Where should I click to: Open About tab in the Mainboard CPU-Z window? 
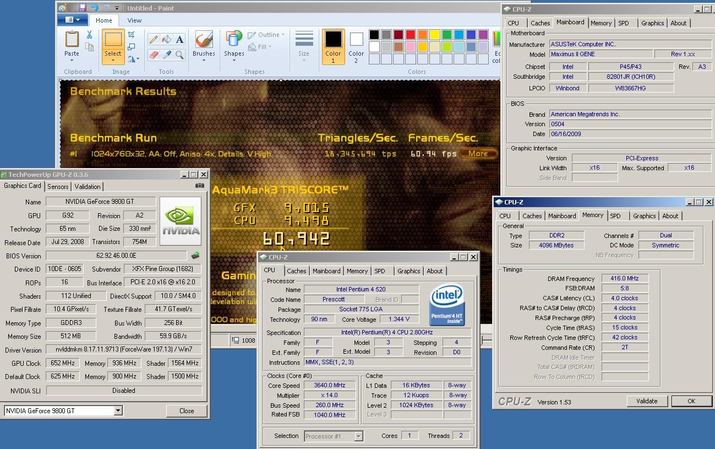678,23
